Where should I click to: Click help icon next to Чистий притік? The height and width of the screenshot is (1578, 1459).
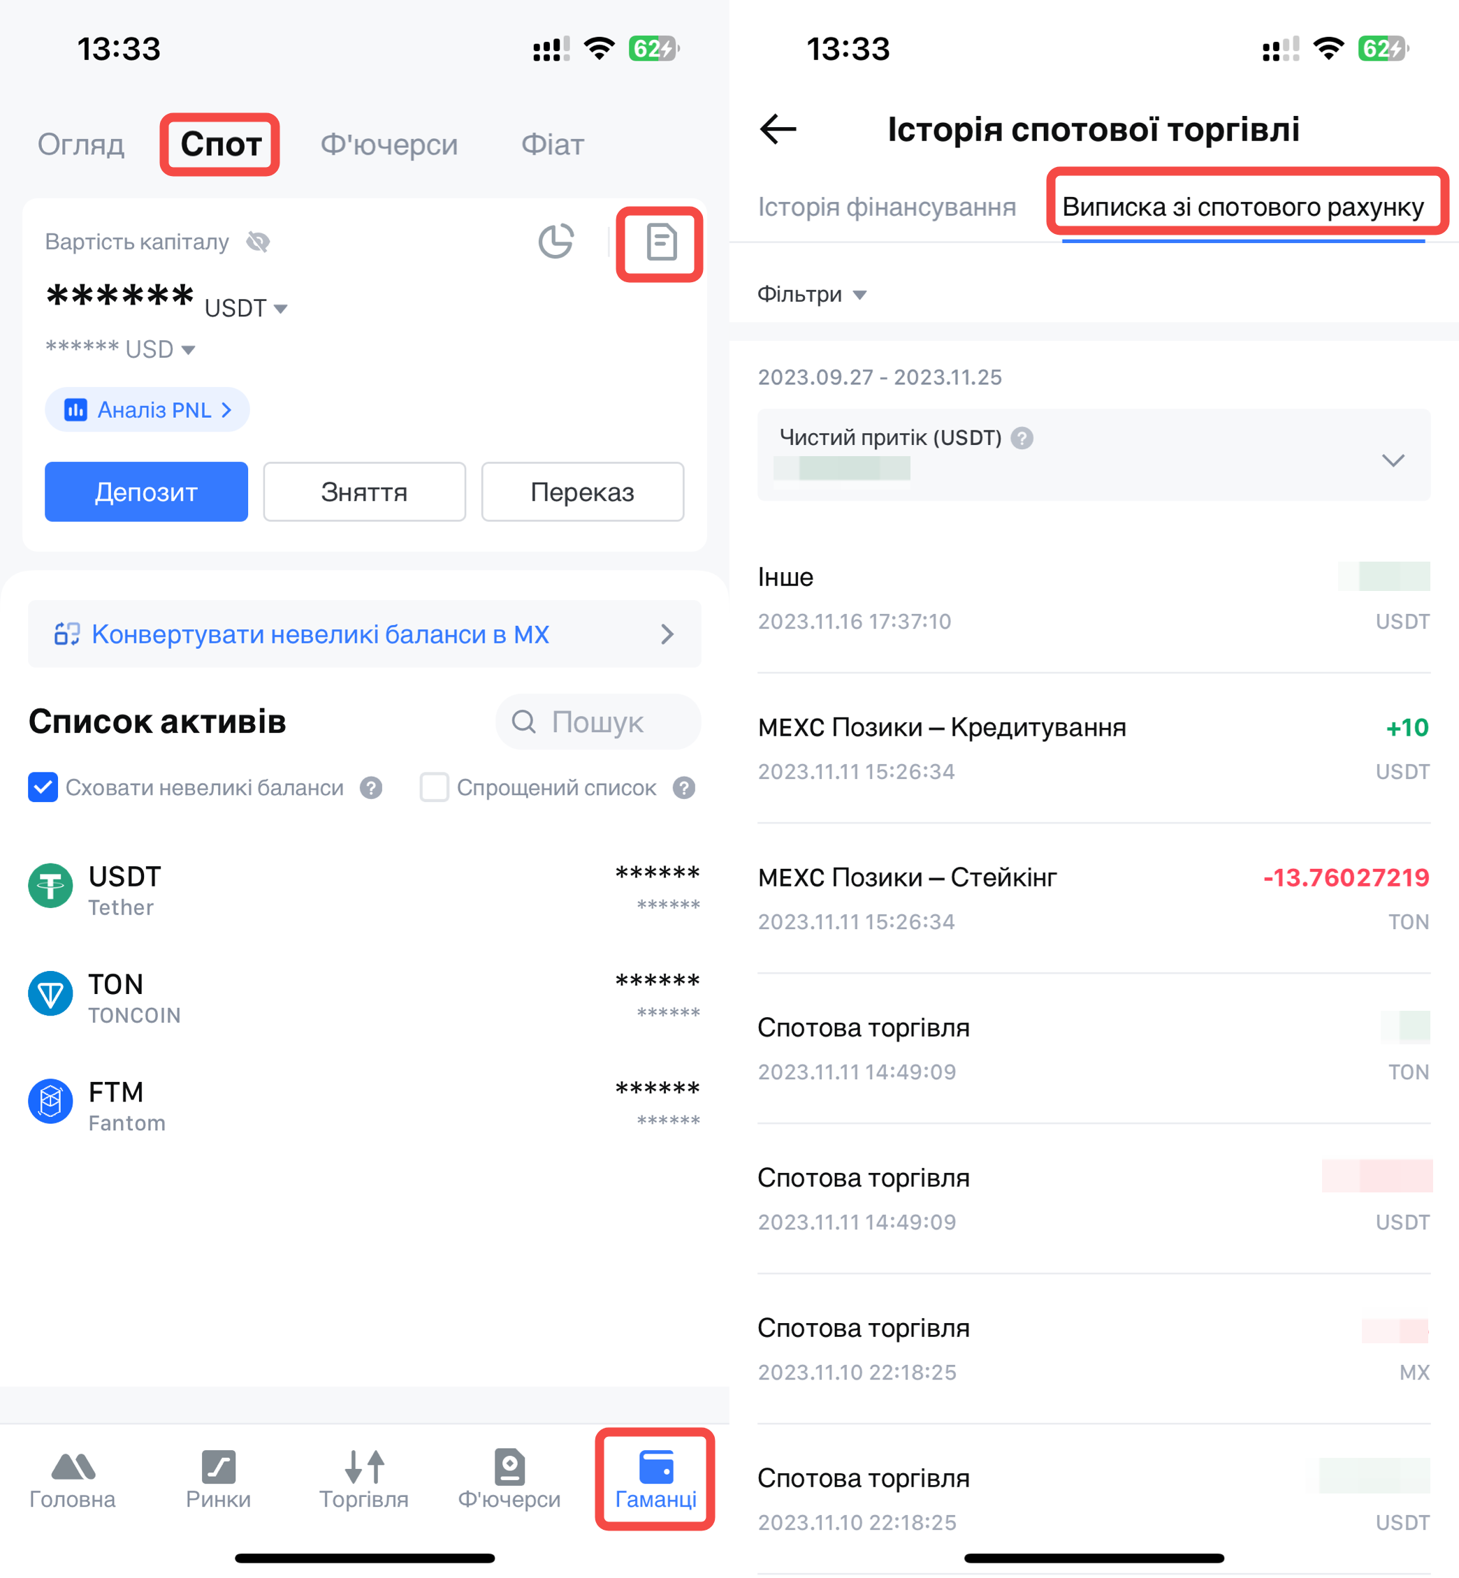1022,438
